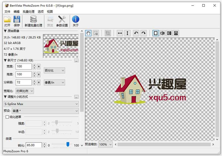The width and height of the screenshot is (222, 156).
Task: Click the greyed-out 预览 toolbar icon
Action: coord(50,21)
